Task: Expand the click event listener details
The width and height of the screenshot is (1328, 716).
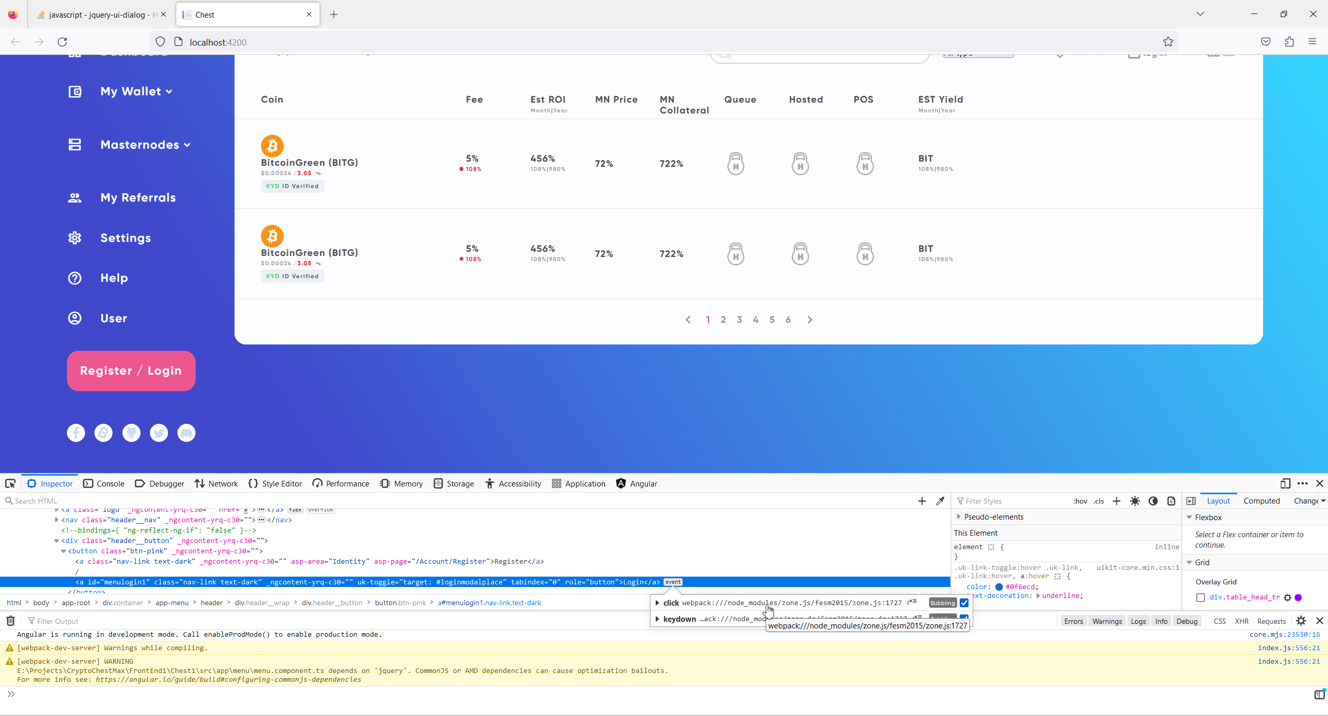Action: point(657,603)
